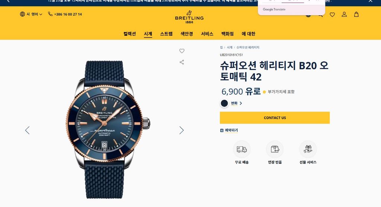Expand the 변화 variations chevron
381x207 pixels.
241,103
